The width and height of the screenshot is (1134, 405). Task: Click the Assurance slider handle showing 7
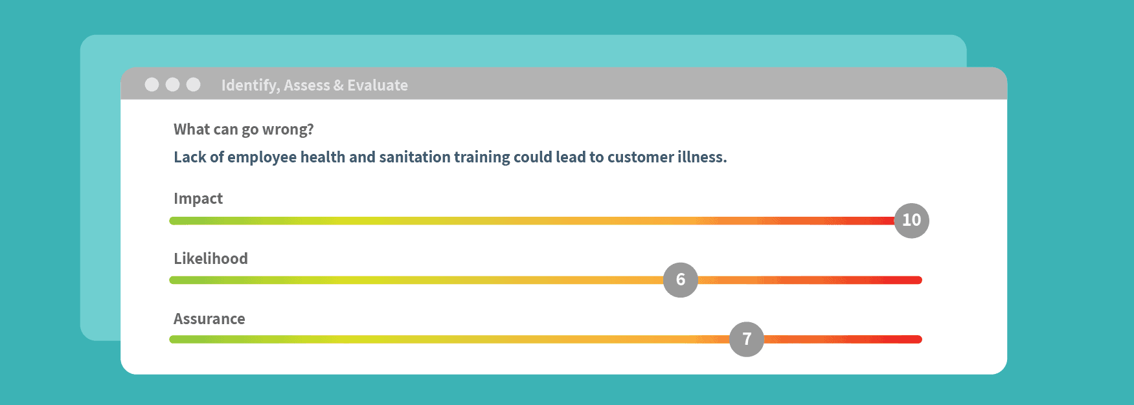pos(747,339)
